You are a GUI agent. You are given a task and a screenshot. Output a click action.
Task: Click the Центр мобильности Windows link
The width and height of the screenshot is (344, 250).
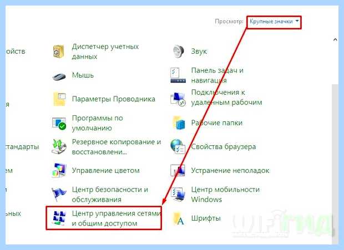coord(225,195)
